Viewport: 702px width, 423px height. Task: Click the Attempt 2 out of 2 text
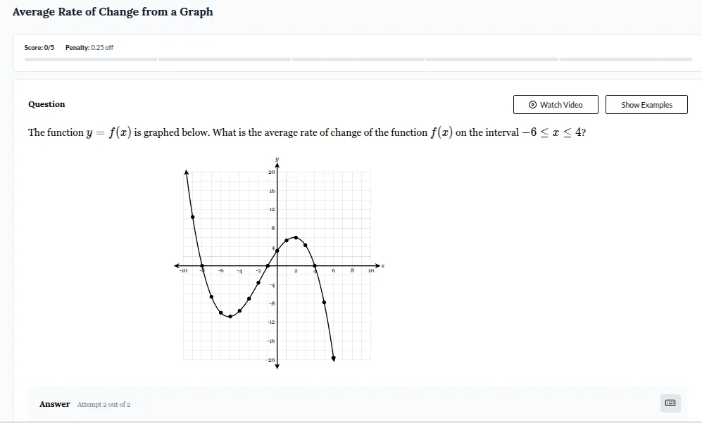[x=103, y=404]
